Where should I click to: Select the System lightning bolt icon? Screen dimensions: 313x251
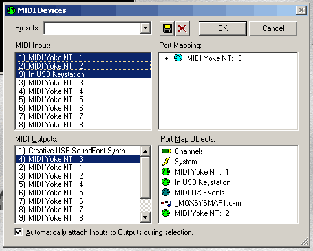click(166, 162)
